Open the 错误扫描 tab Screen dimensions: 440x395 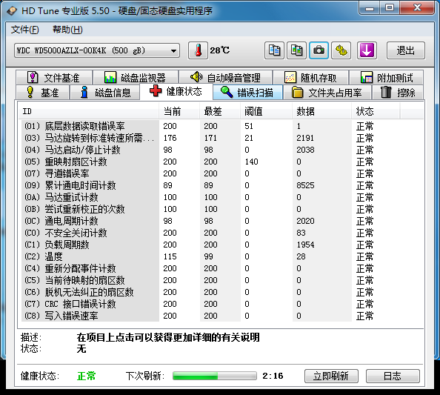[247, 93]
